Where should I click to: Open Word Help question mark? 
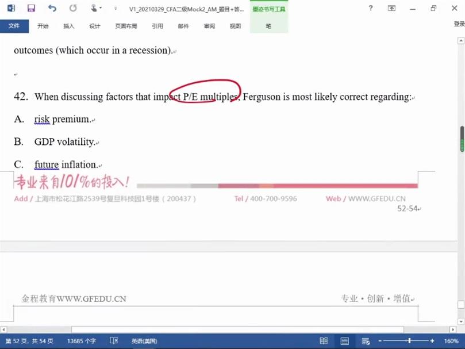tap(371, 9)
